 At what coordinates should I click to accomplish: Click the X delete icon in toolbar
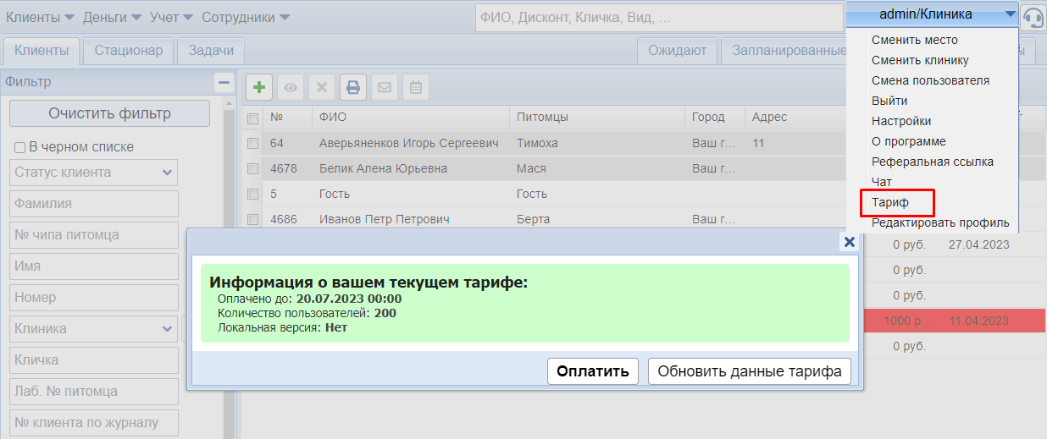pyautogui.click(x=322, y=87)
